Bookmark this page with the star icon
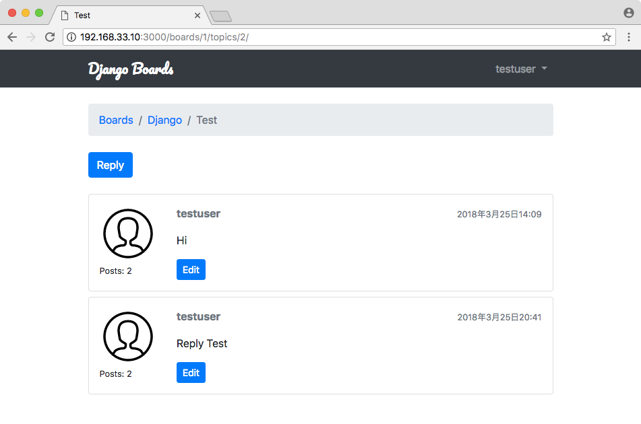Image resolution: width=641 pixels, height=424 pixels. point(606,37)
